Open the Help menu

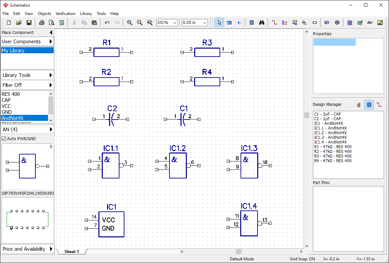(115, 14)
